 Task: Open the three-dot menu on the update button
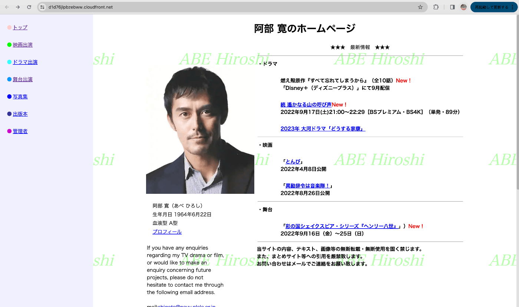(513, 7)
